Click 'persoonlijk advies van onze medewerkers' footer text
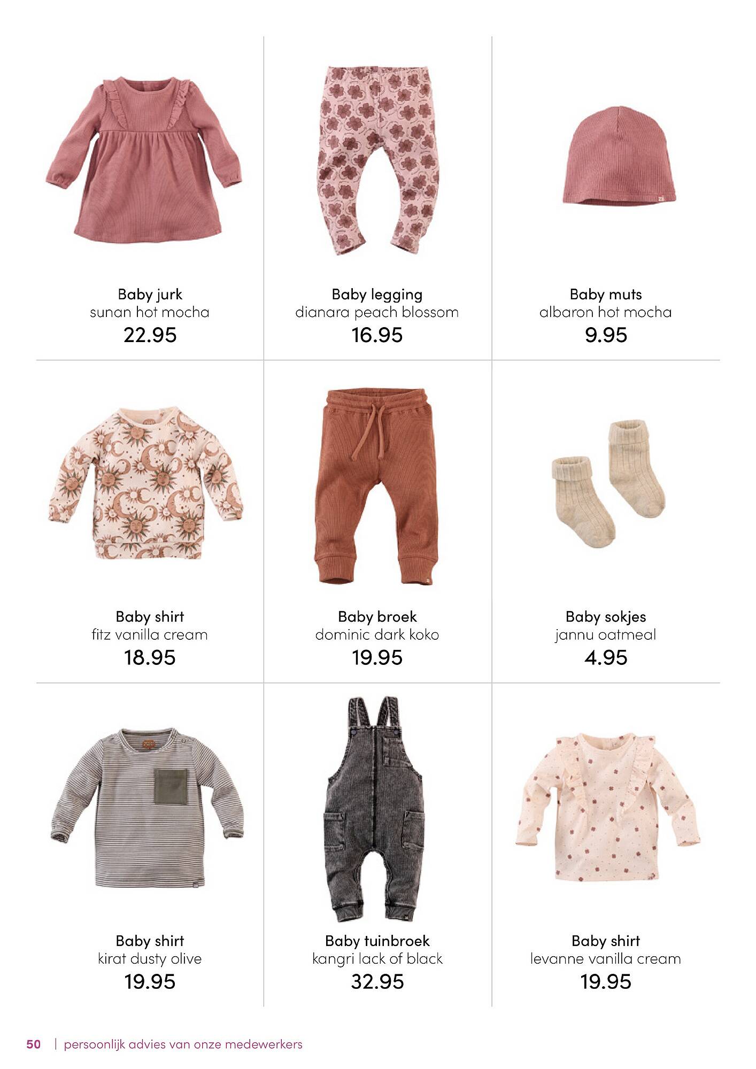The height and width of the screenshot is (1069, 756). [183, 1044]
